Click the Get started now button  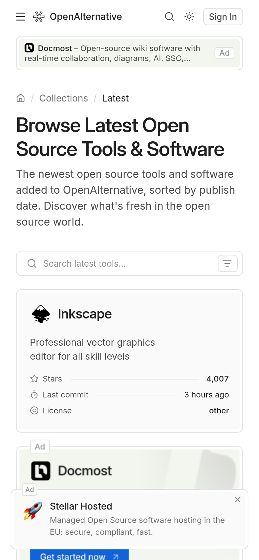[79, 555]
